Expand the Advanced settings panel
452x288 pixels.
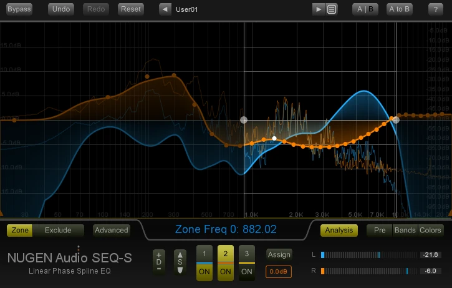[112, 230]
